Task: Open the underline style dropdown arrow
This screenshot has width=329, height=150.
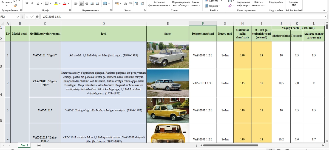Action: (x=41, y=3)
